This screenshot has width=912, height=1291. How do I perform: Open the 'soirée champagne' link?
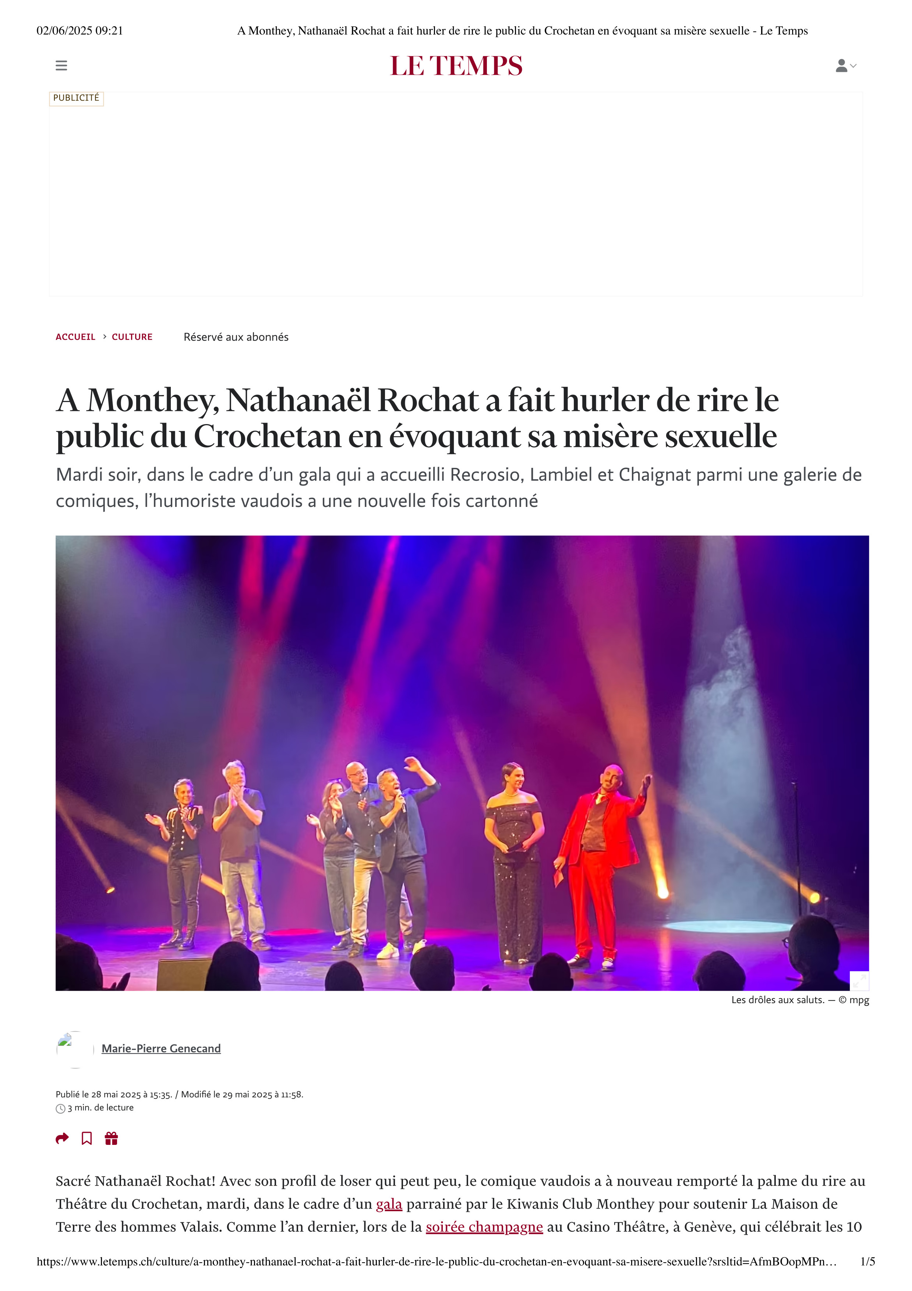point(484,1227)
